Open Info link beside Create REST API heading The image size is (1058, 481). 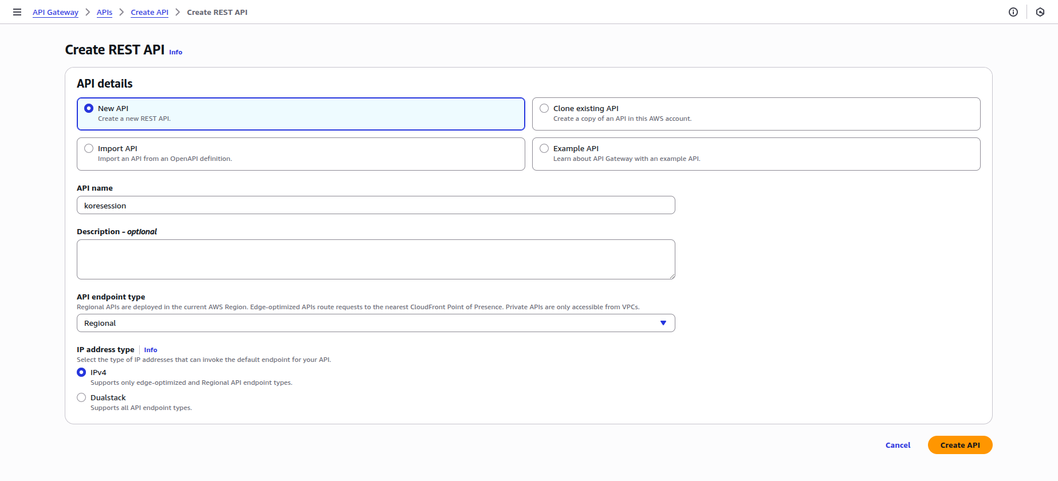pos(176,52)
